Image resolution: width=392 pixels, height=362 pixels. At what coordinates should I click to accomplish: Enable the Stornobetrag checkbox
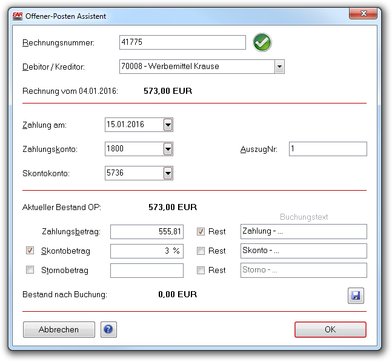pyautogui.click(x=30, y=270)
